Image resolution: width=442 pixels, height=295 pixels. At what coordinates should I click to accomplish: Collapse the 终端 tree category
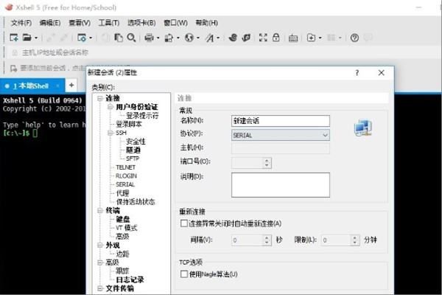[x=100, y=211]
